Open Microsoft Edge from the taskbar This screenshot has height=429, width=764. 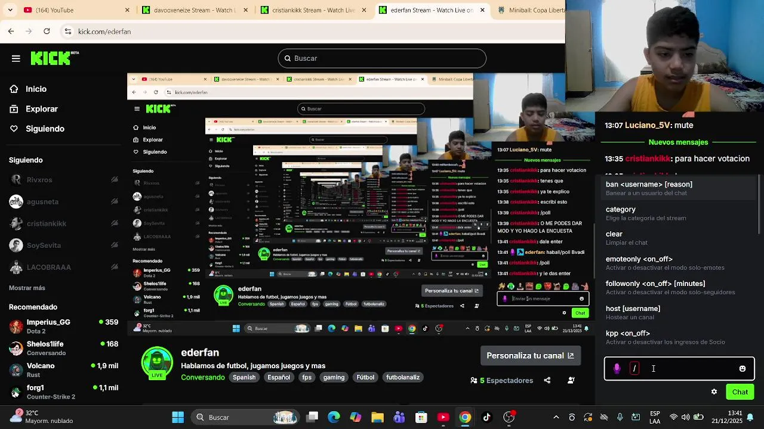[334, 417]
